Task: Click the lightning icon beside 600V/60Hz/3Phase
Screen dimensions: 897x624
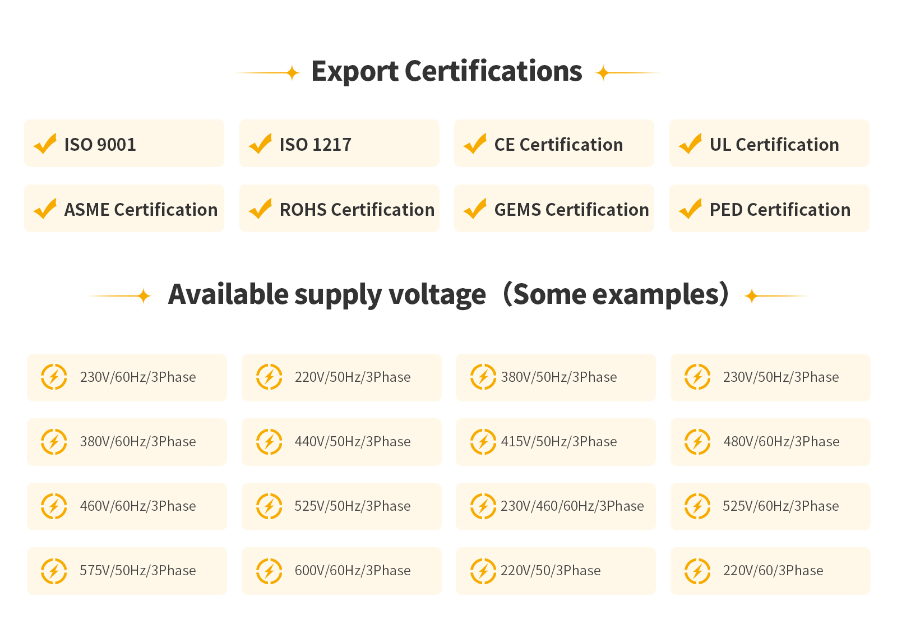Action: point(269,571)
